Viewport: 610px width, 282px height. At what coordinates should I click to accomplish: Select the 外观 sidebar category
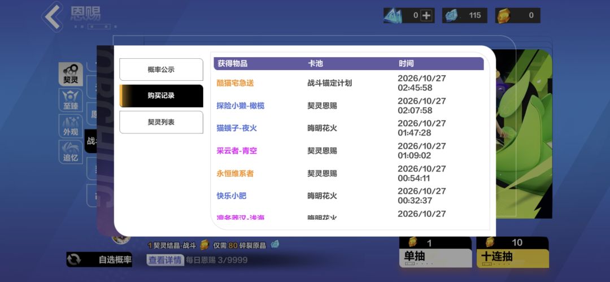(x=71, y=126)
